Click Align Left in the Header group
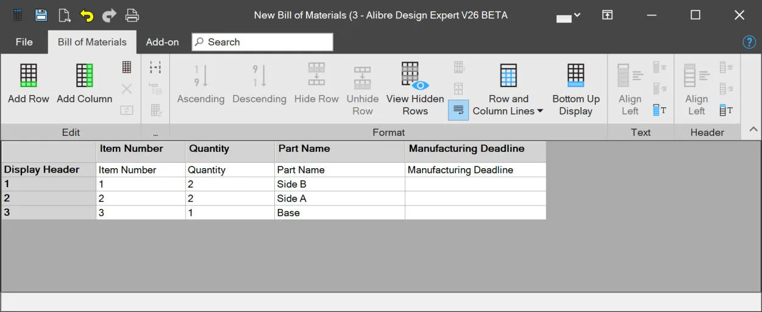 click(x=696, y=89)
